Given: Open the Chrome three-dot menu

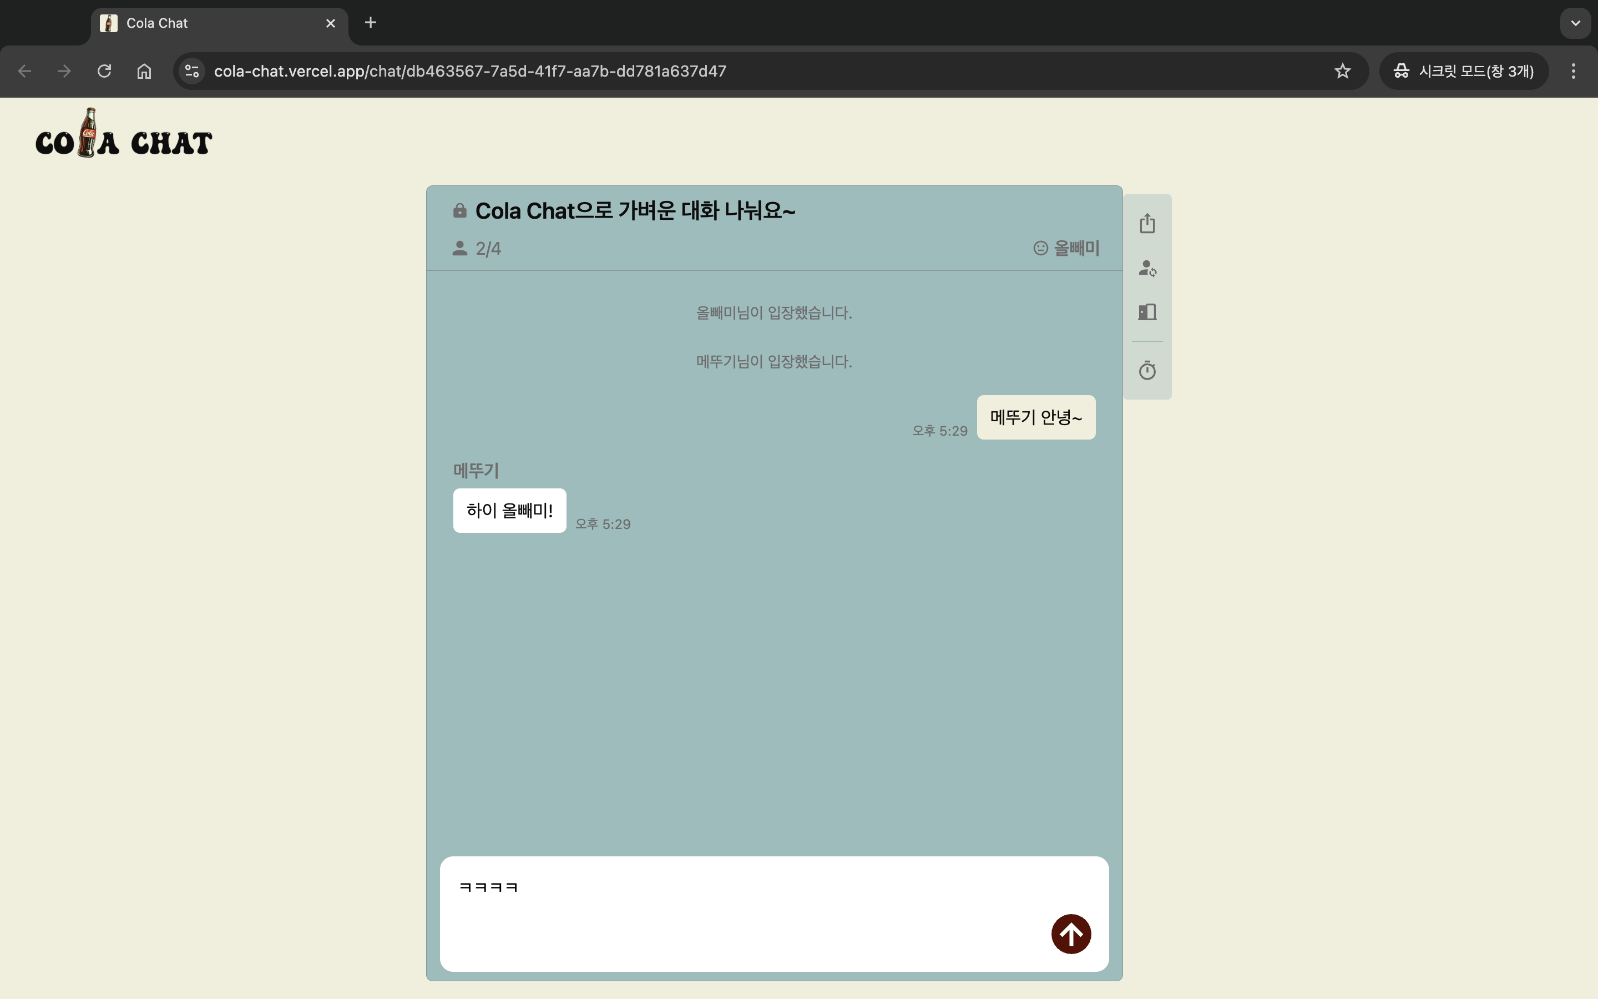Looking at the screenshot, I should [1573, 72].
